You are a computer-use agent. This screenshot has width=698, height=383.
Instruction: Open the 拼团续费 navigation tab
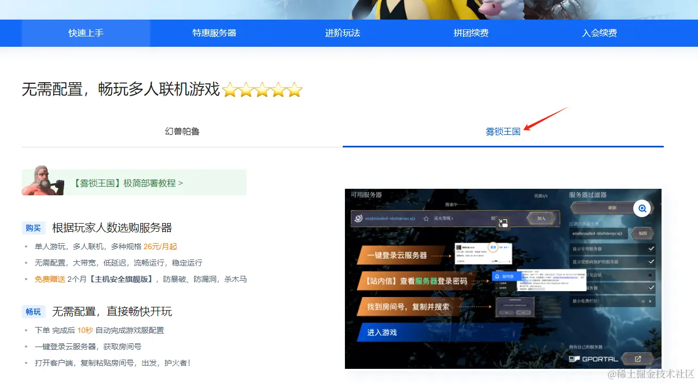tap(471, 33)
